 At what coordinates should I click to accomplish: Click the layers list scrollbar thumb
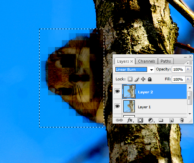tap(189, 98)
